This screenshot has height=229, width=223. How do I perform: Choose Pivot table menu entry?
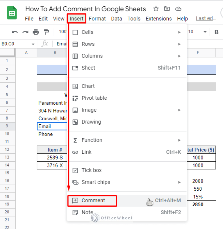127,98
